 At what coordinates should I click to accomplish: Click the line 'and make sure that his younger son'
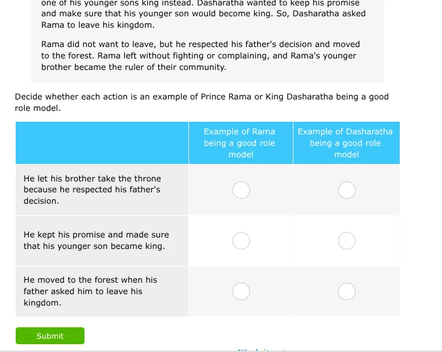pyautogui.click(x=203, y=13)
